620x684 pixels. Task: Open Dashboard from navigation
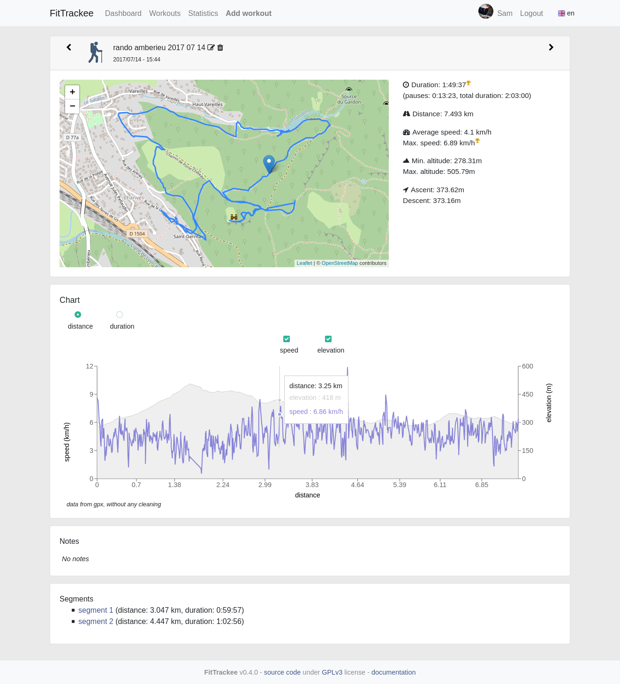pos(123,14)
